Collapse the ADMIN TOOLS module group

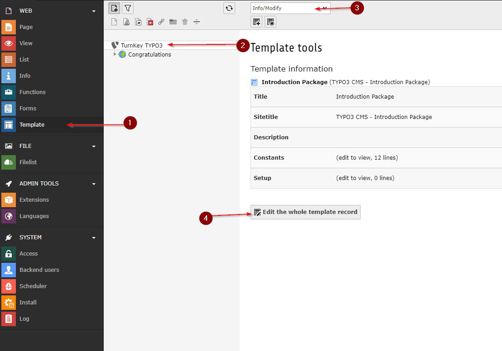pyautogui.click(x=94, y=184)
